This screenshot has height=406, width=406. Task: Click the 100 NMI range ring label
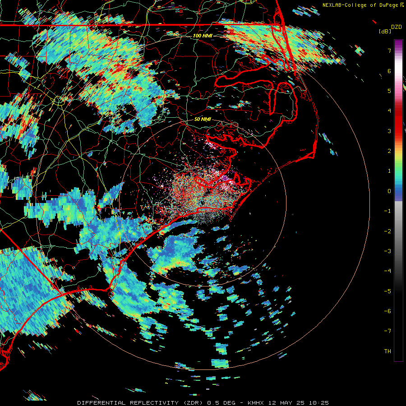click(x=203, y=36)
